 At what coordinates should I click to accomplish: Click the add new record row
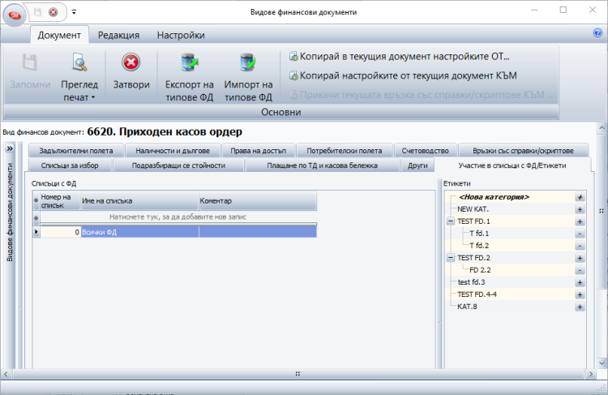click(x=178, y=217)
